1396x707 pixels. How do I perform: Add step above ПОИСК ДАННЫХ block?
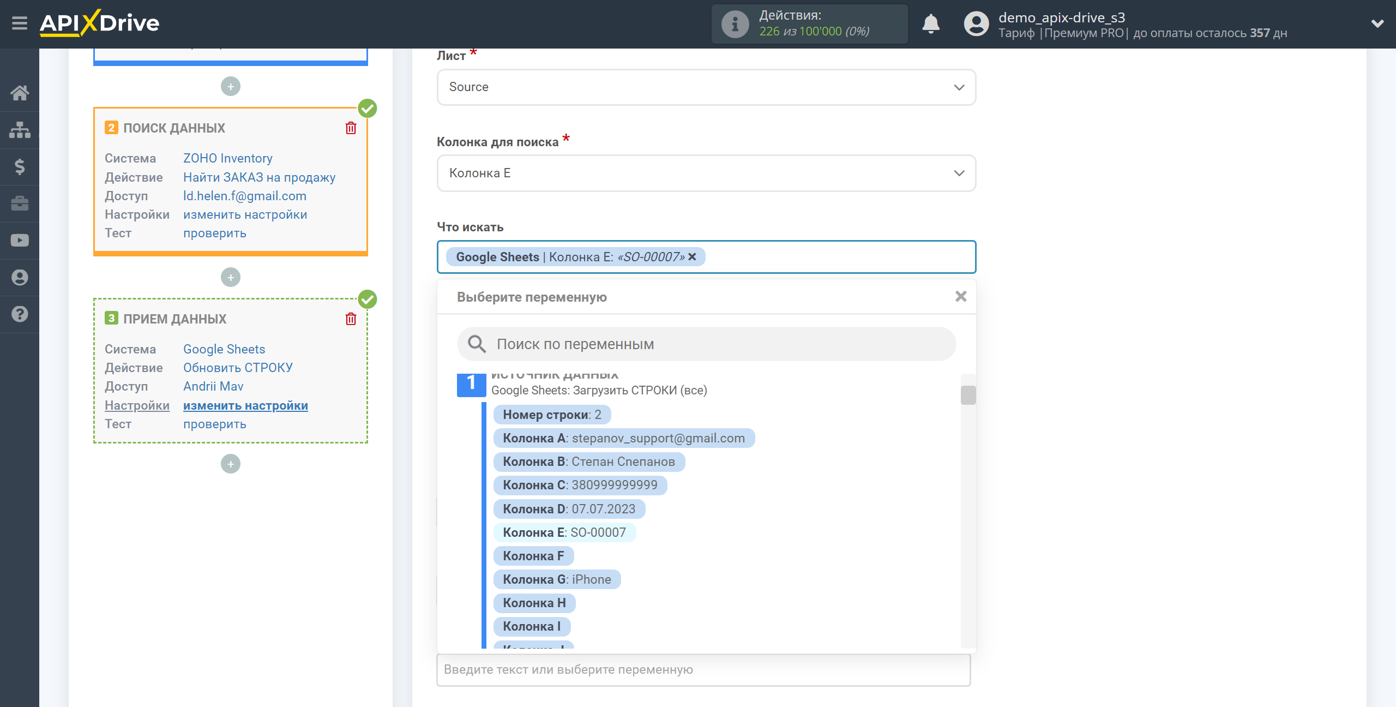(231, 86)
